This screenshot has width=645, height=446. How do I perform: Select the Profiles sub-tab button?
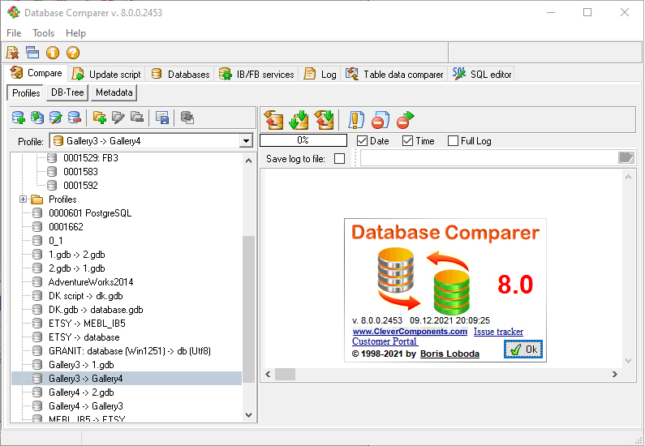pyautogui.click(x=25, y=93)
